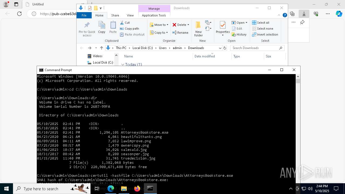Viewport: 345px width, 194px height.
Task: Open File Explorer taskbar icon
Action: tap(124, 189)
